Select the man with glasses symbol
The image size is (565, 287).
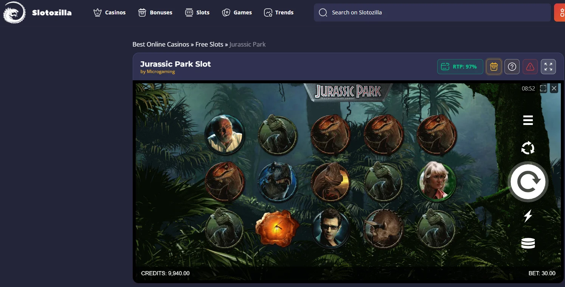click(x=331, y=228)
